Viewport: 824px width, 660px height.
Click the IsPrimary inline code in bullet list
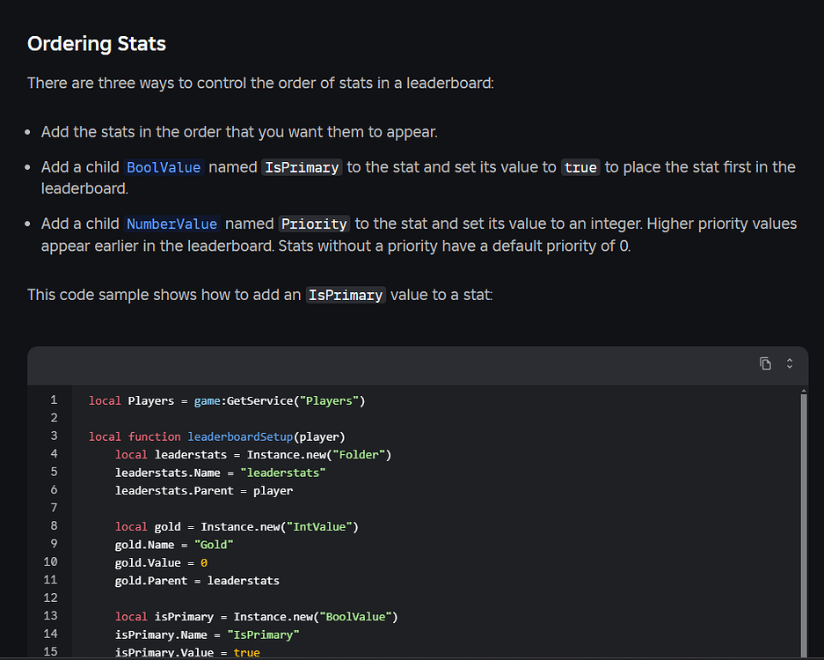click(301, 167)
